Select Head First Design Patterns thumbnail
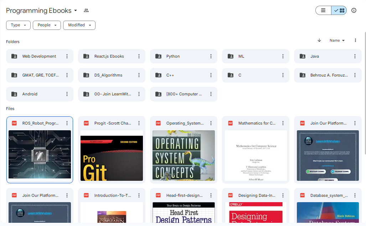366x226 pixels. 184,212
